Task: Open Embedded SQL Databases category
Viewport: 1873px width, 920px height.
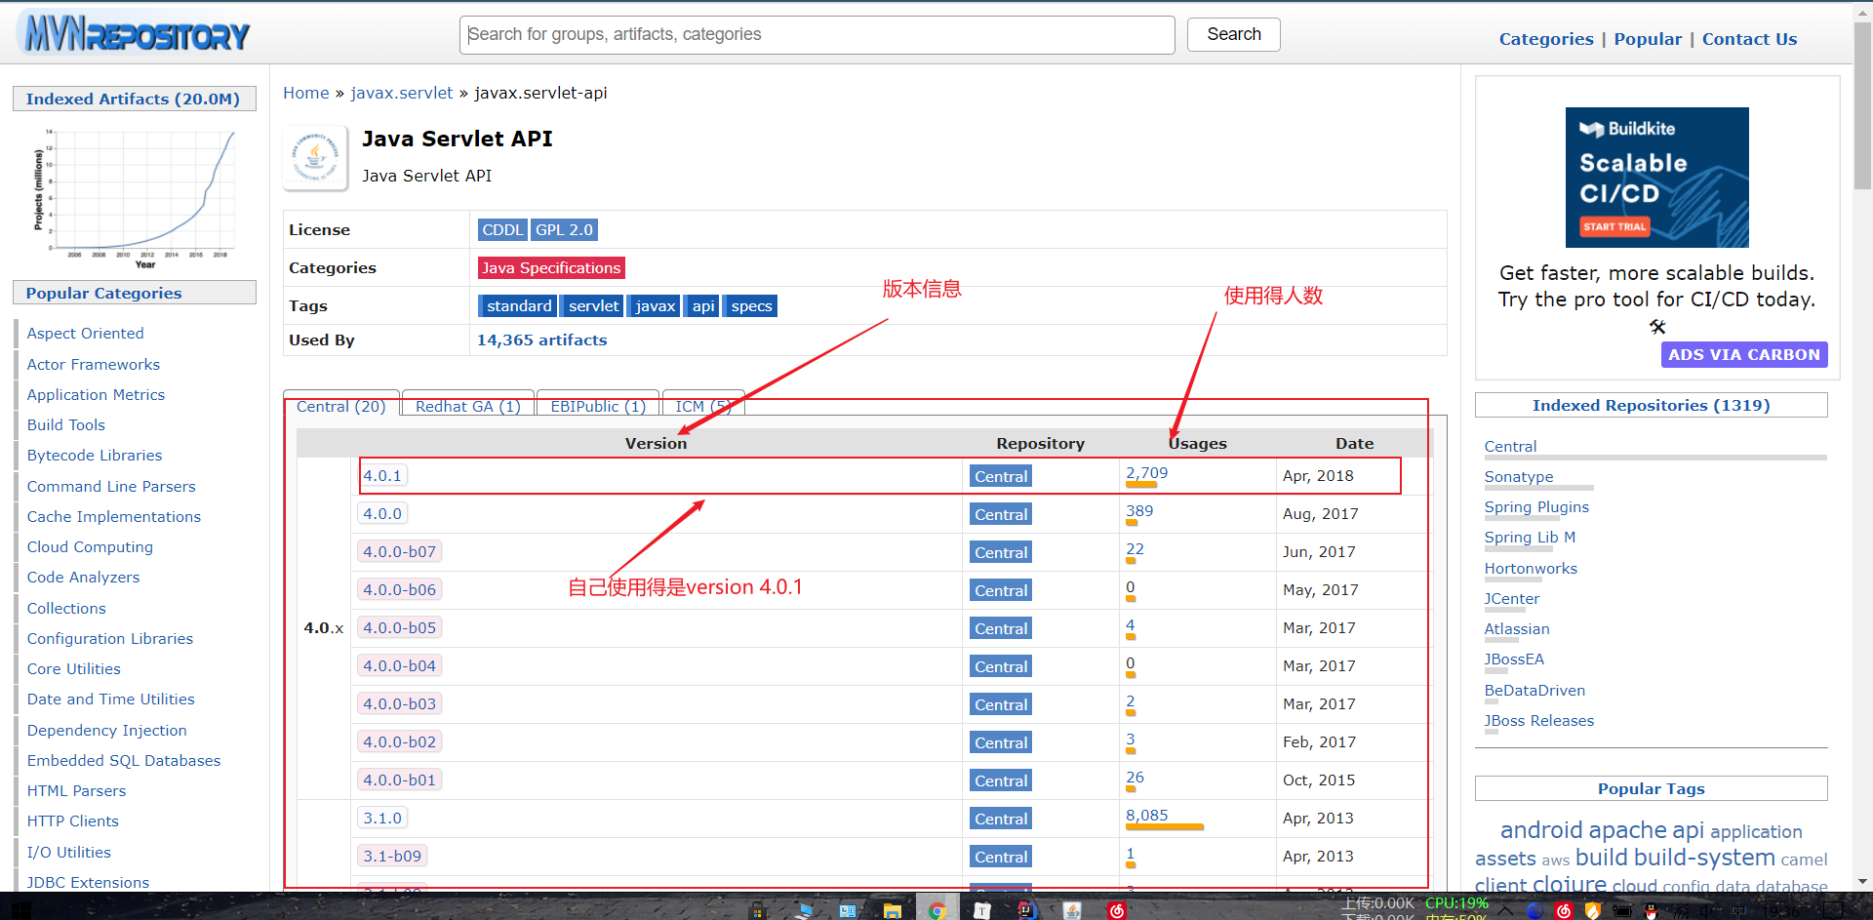Action: (x=124, y=761)
